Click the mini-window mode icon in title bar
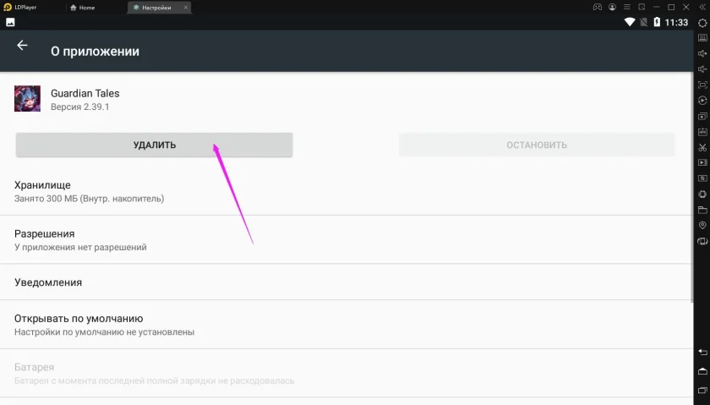This screenshot has width=710, height=405. 642,8
